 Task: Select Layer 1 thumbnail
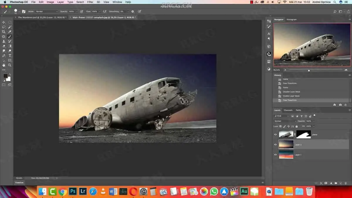coord(286,155)
